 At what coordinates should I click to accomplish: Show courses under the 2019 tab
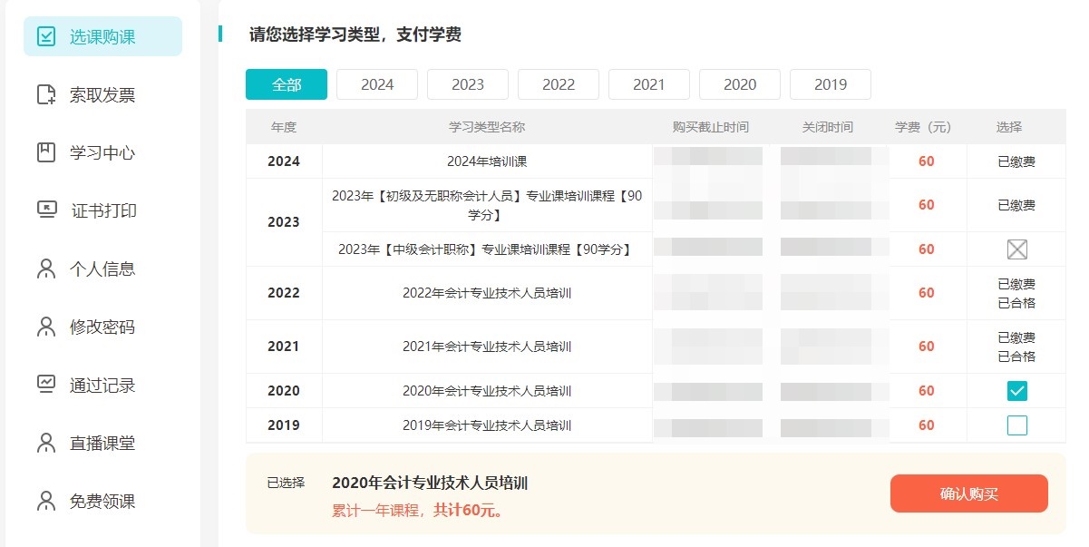[831, 84]
